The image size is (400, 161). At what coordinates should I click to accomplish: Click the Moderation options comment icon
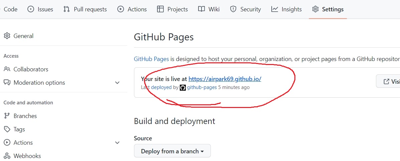coord(7,83)
